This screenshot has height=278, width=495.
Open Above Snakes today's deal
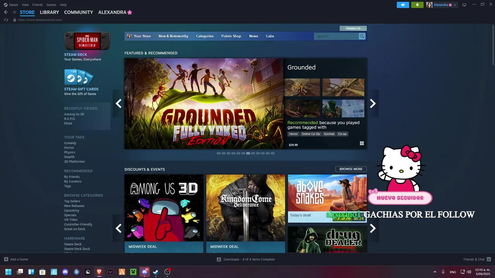(x=327, y=198)
